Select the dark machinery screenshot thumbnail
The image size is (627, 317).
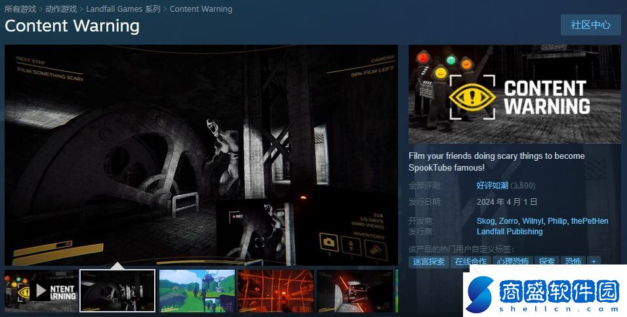click(x=117, y=291)
